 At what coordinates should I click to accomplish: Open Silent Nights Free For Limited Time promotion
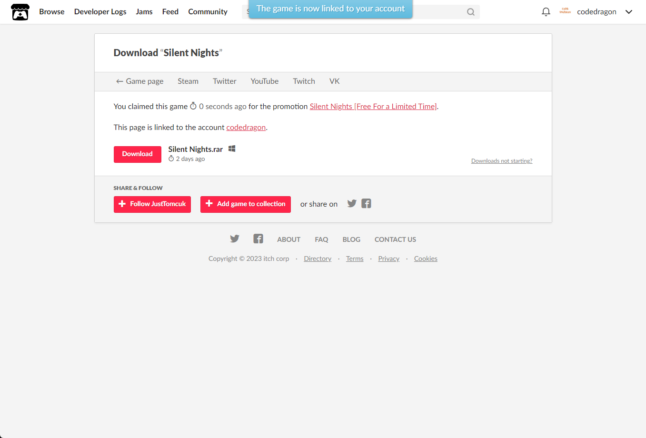click(x=373, y=107)
